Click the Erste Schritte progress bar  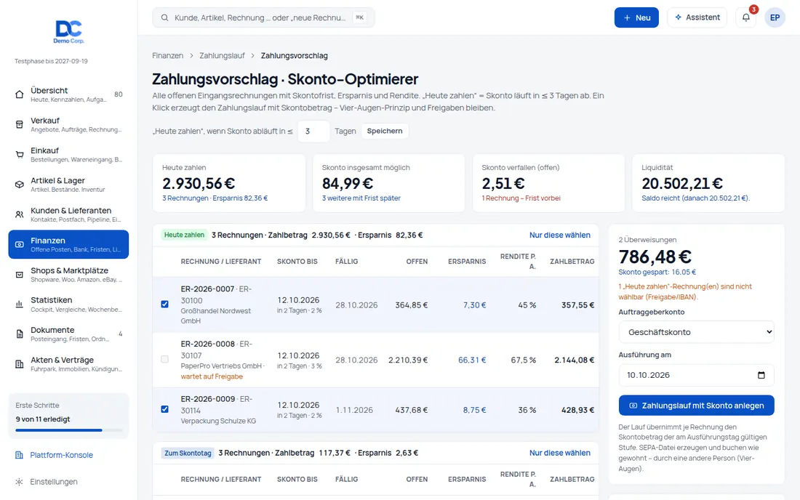click(x=69, y=430)
